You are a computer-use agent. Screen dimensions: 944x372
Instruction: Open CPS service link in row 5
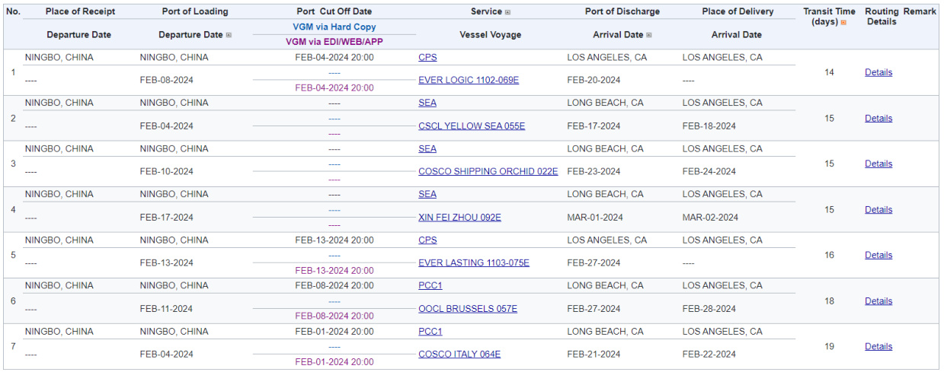pos(427,240)
